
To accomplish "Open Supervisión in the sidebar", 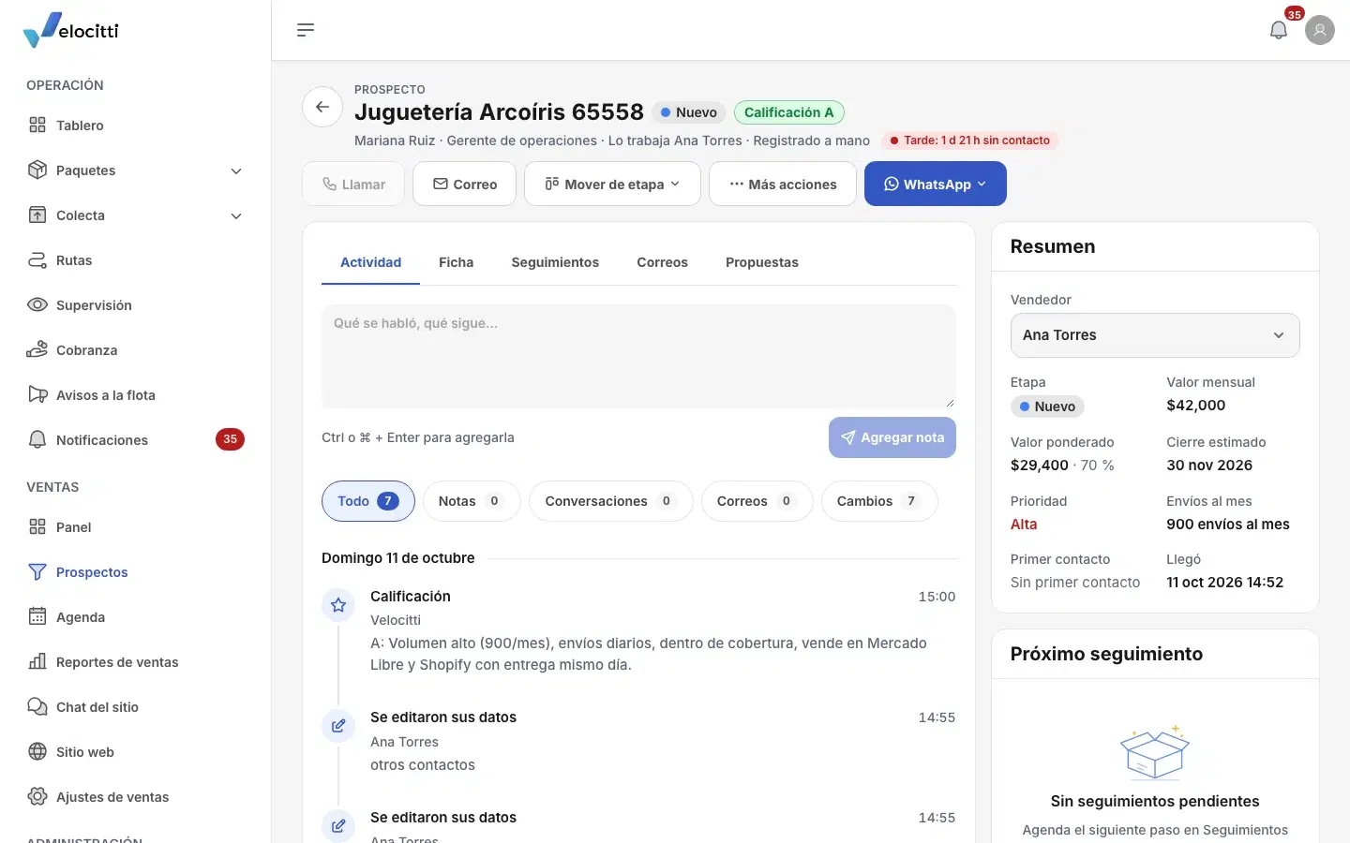I will coord(136,305).
